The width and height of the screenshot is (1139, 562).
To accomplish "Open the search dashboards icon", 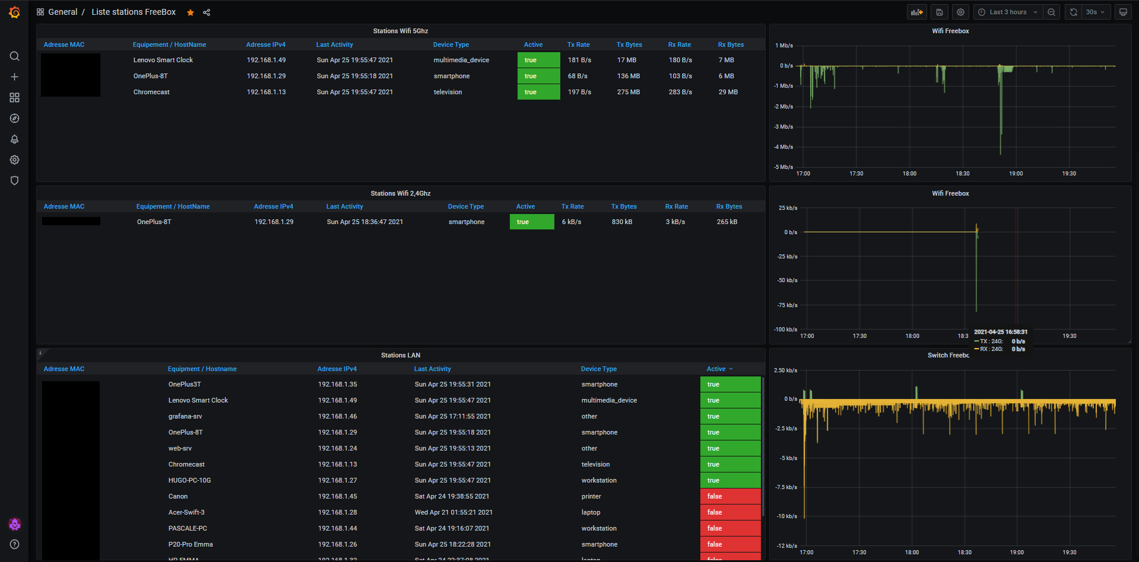I will pyautogui.click(x=15, y=56).
